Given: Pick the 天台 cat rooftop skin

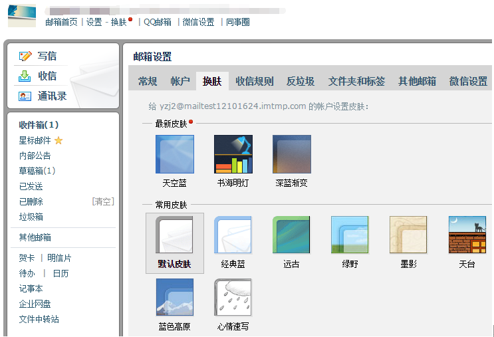Looking at the screenshot, I should 467,235.
